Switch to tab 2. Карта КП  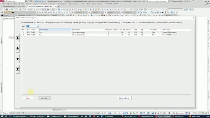pos(39,23)
